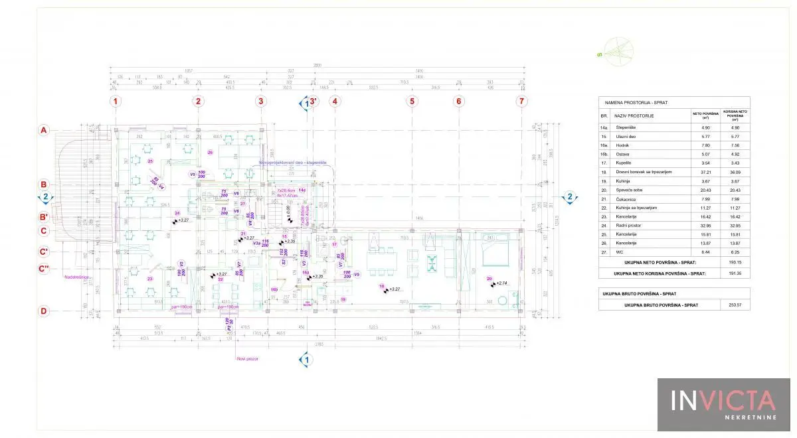
Task: Click row axis marker A
Action: pos(44,131)
